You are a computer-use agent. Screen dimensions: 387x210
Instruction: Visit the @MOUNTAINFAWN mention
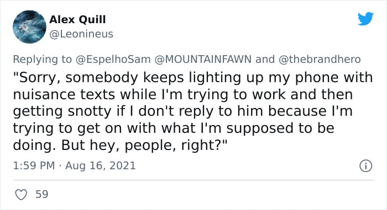203,60
